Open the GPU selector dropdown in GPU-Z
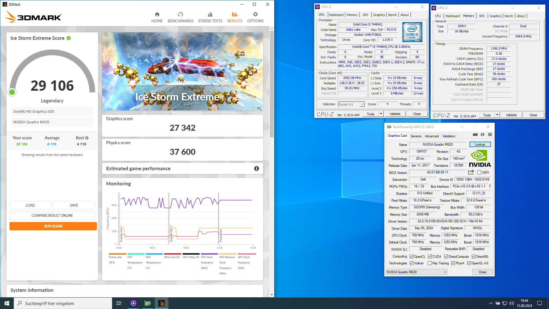This screenshot has height=309, width=549. tap(416, 272)
